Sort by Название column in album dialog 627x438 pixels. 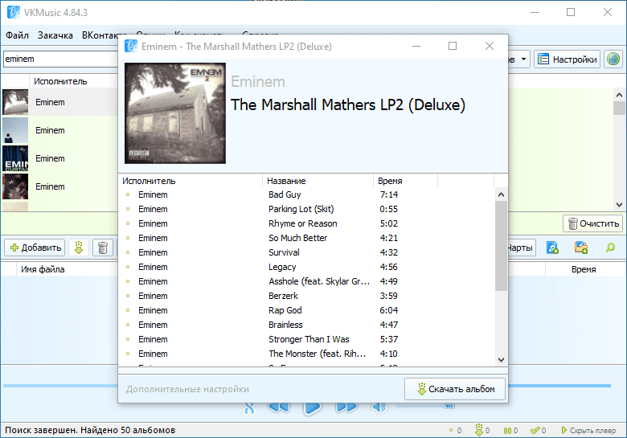318,181
